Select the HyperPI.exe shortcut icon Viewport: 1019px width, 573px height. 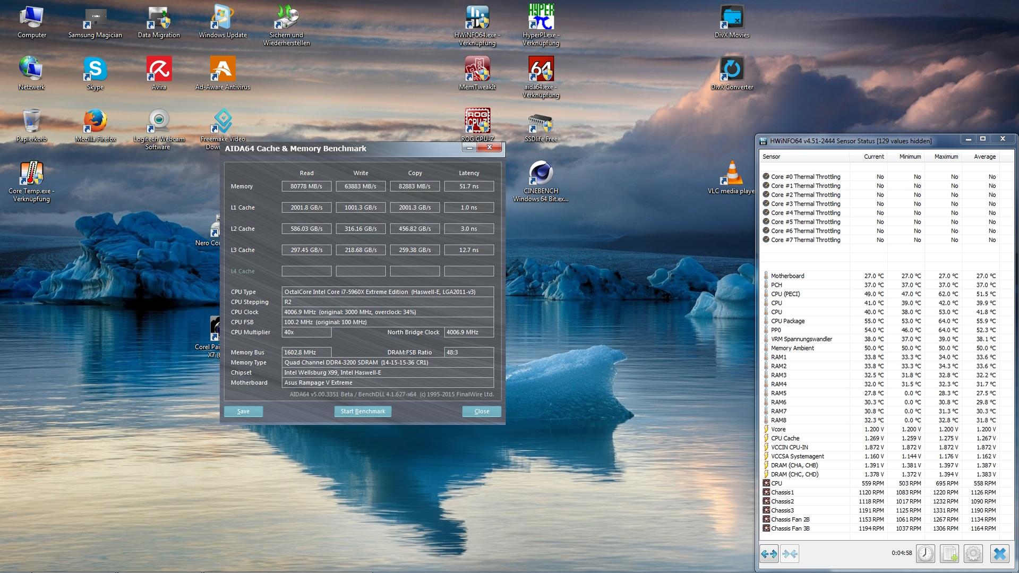coord(541,25)
